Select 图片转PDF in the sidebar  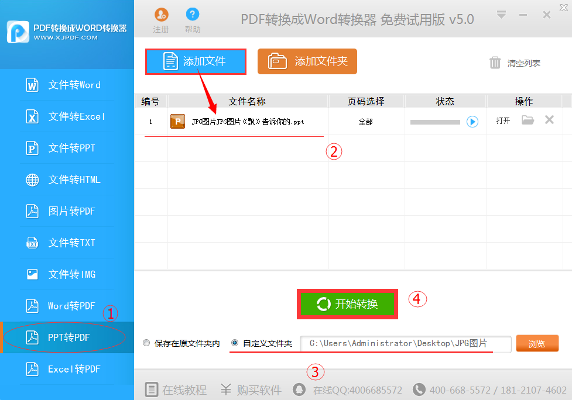coord(67,211)
